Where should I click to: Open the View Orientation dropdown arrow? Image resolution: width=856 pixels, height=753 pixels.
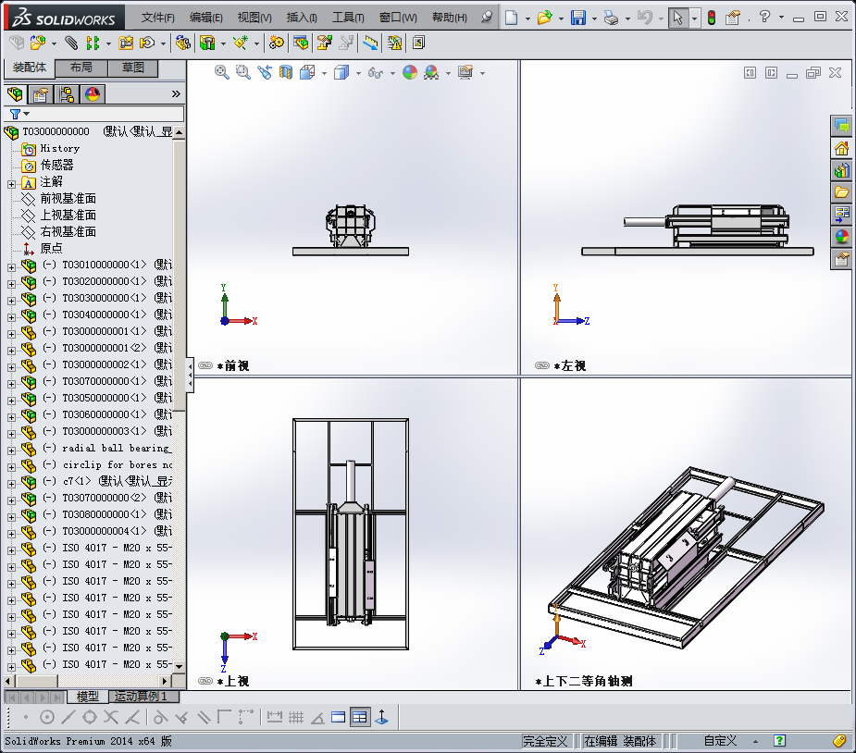324,73
